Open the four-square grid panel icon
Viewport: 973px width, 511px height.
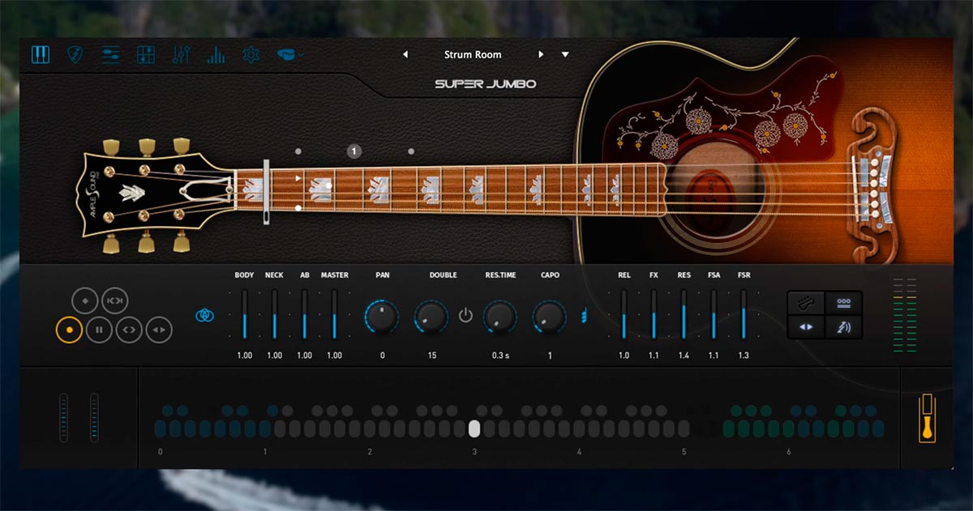click(146, 55)
